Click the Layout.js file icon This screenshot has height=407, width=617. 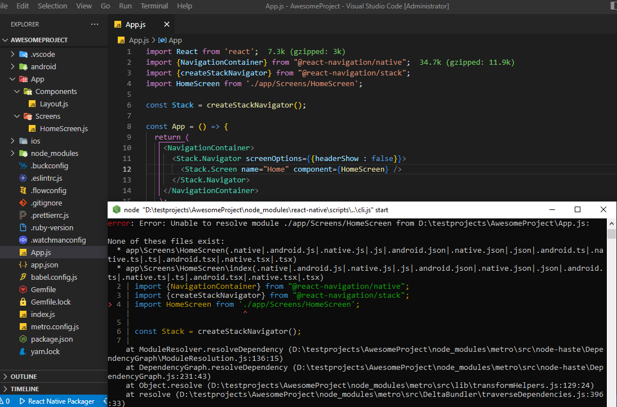pos(32,104)
